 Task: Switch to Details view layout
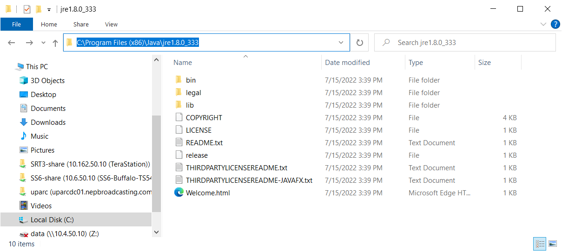tap(540, 243)
